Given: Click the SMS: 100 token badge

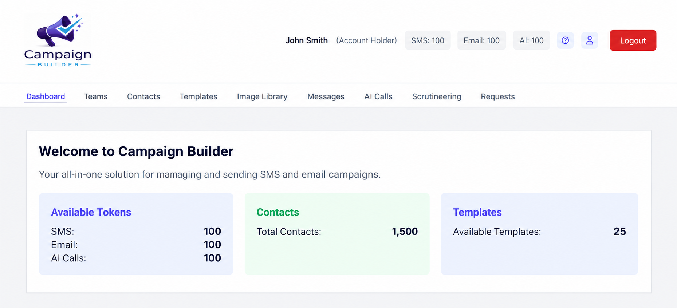Looking at the screenshot, I should (x=428, y=40).
